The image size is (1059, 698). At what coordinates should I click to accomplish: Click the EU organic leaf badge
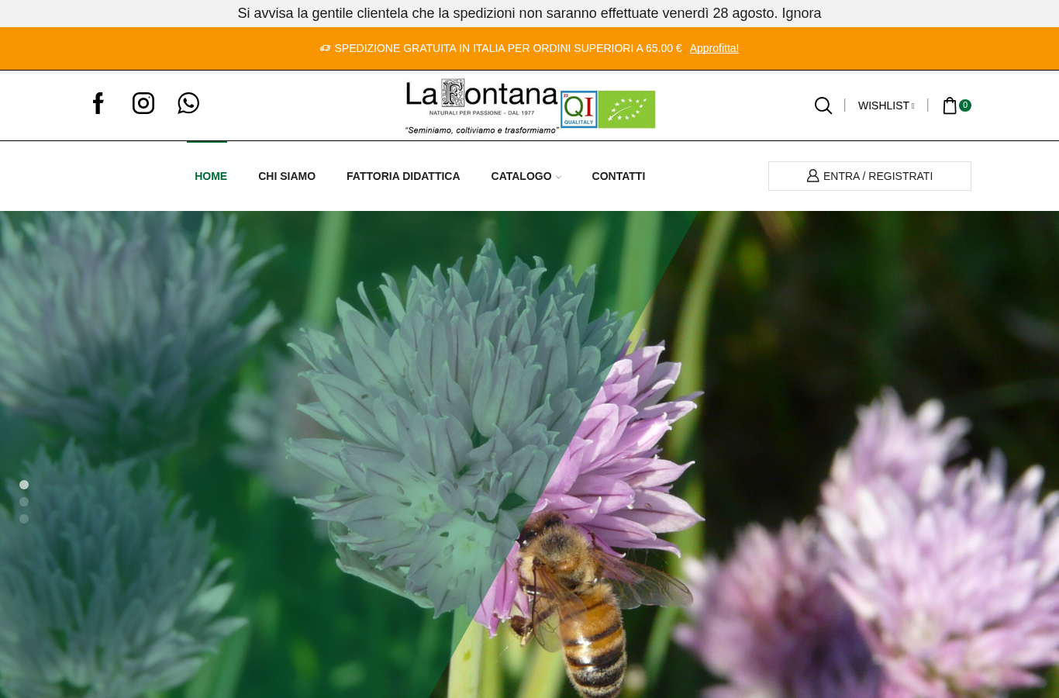[627, 109]
